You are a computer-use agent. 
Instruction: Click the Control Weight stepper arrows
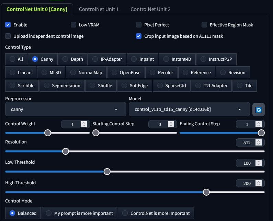(84, 124)
